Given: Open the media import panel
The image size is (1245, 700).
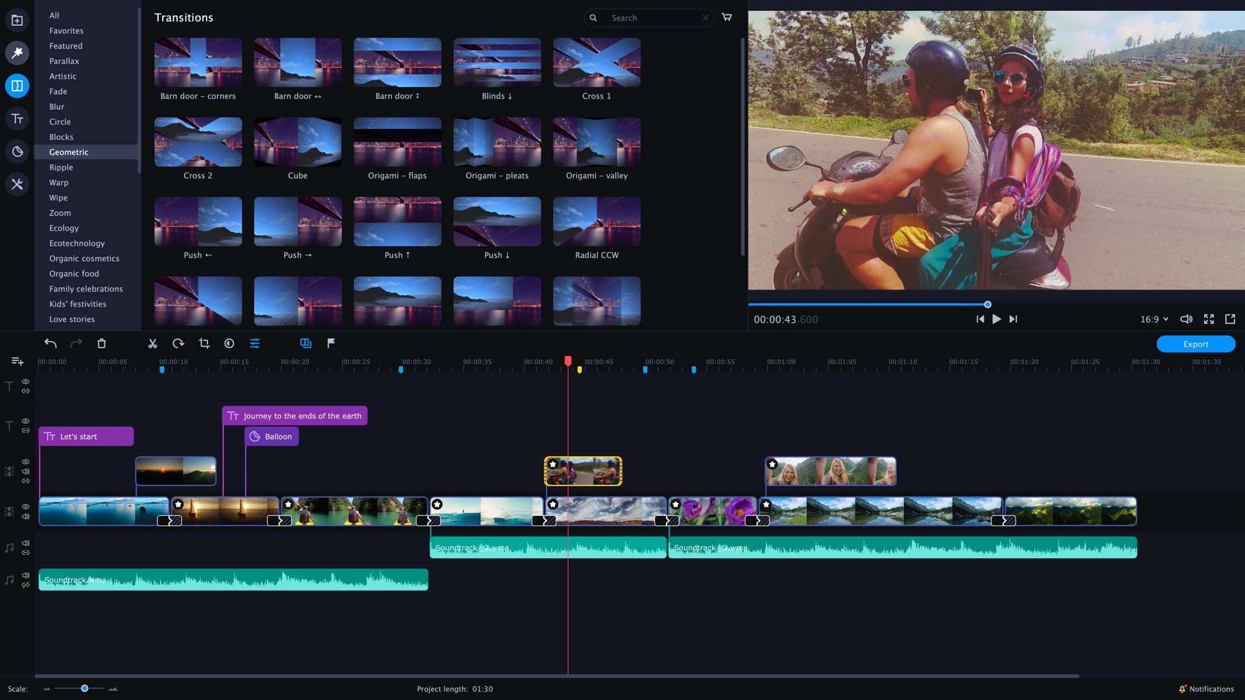Looking at the screenshot, I should (17, 19).
